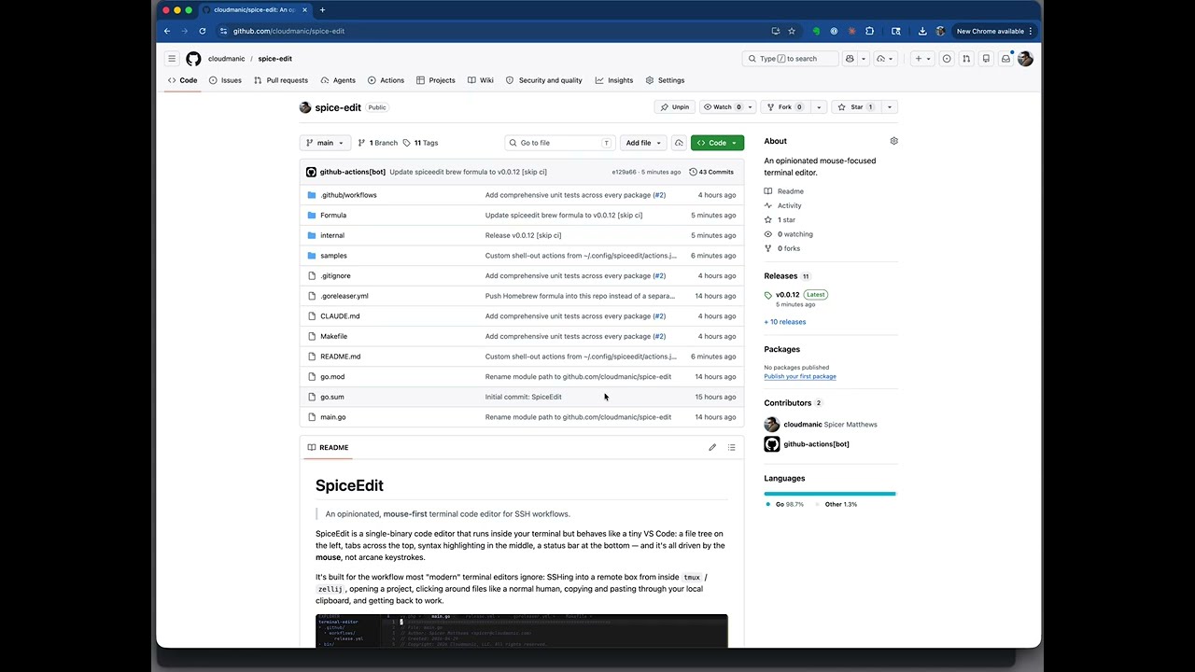Open the agent sessions cloud dropdown in header
1195x672 pixels.
(x=885, y=59)
